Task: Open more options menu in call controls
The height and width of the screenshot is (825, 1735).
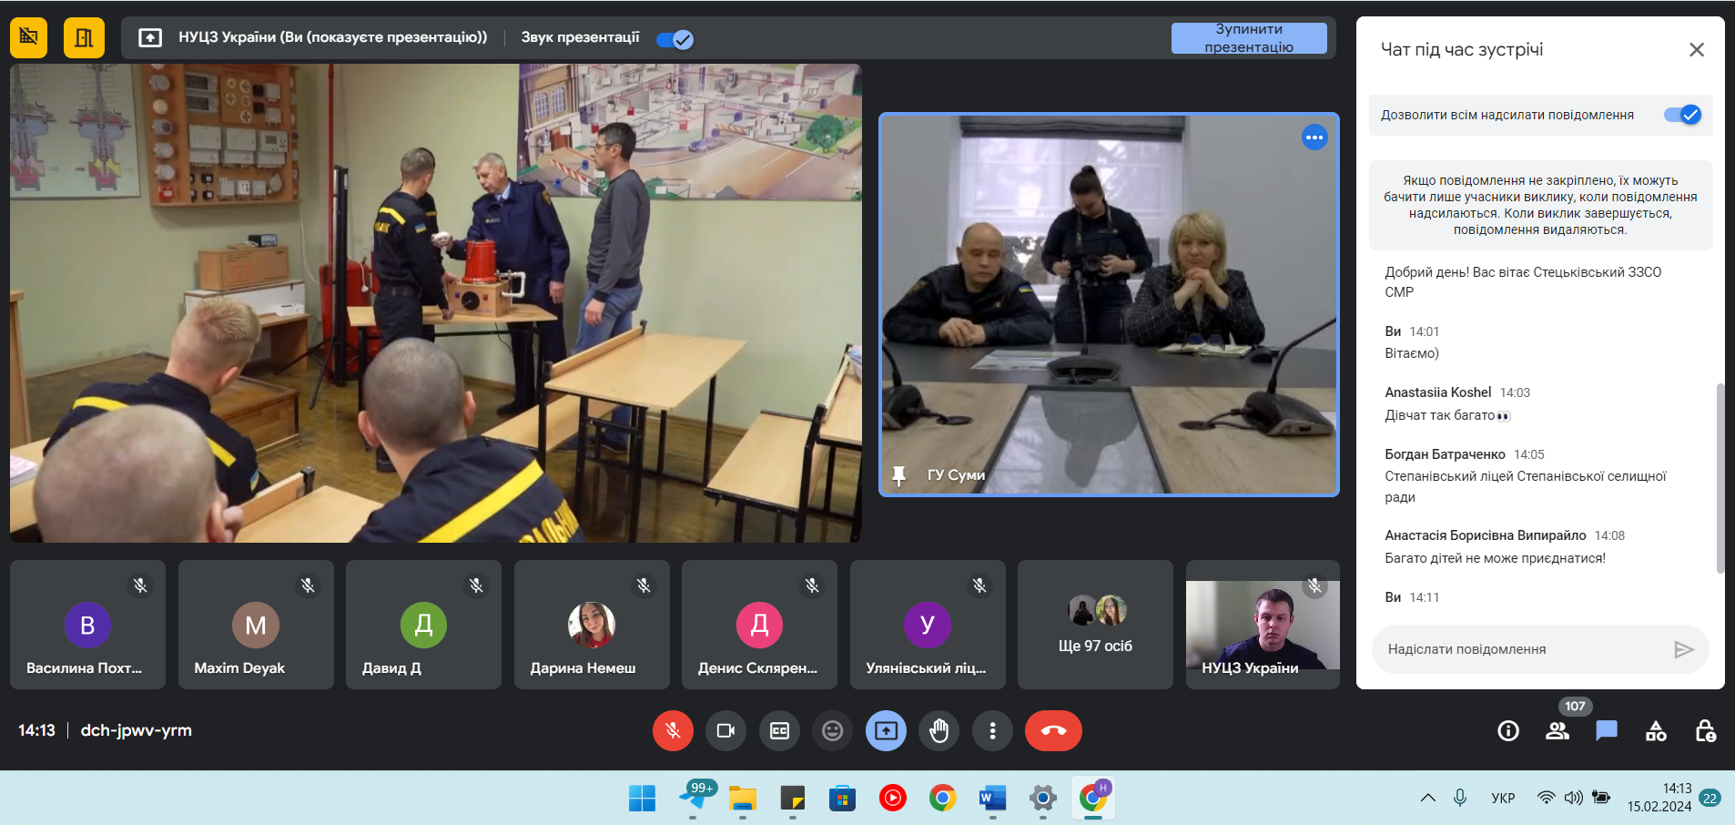Action: pyautogui.click(x=992, y=730)
